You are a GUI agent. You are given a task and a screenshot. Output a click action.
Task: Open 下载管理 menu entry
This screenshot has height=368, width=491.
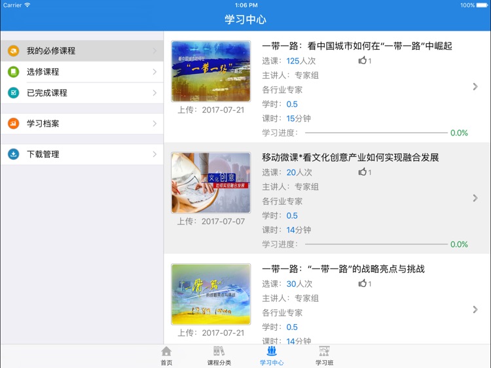point(82,154)
